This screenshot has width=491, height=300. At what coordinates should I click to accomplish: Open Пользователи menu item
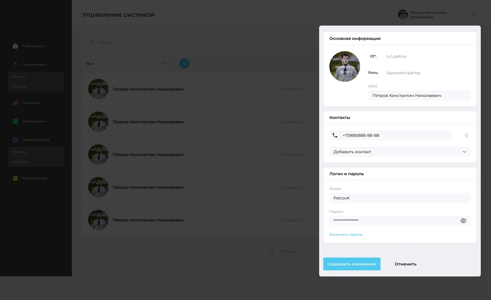pos(34,64)
